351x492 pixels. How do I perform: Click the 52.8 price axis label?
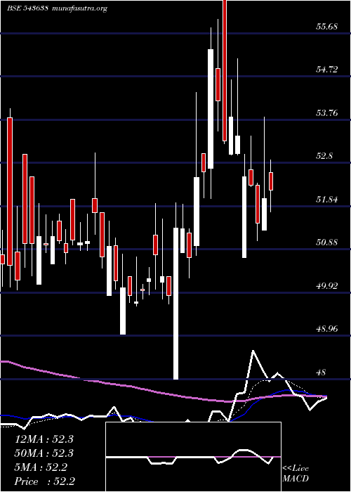[324, 156]
